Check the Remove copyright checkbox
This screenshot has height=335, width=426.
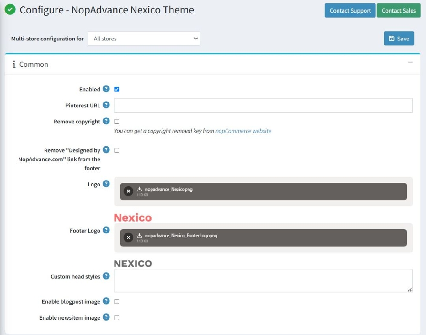[117, 122]
